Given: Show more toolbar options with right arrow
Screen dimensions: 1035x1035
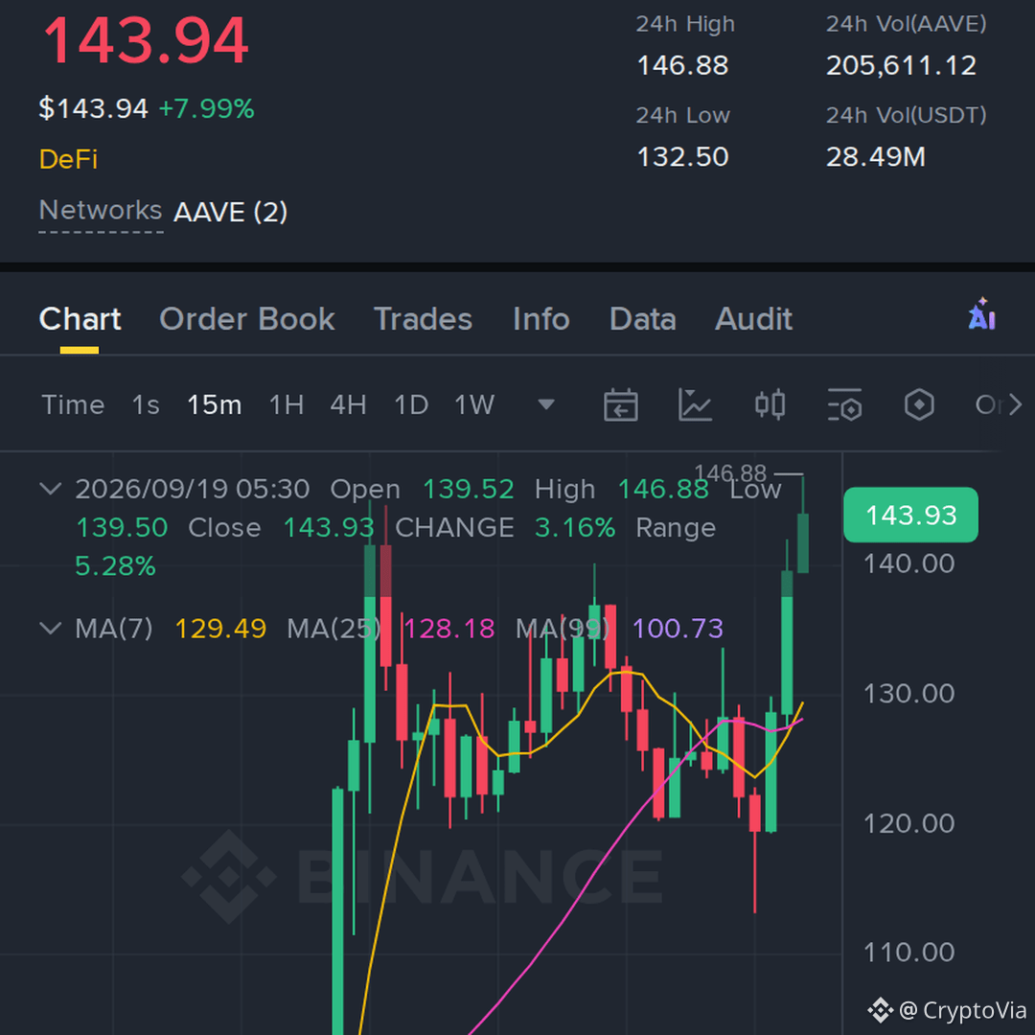Looking at the screenshot, I should 1015,404.
